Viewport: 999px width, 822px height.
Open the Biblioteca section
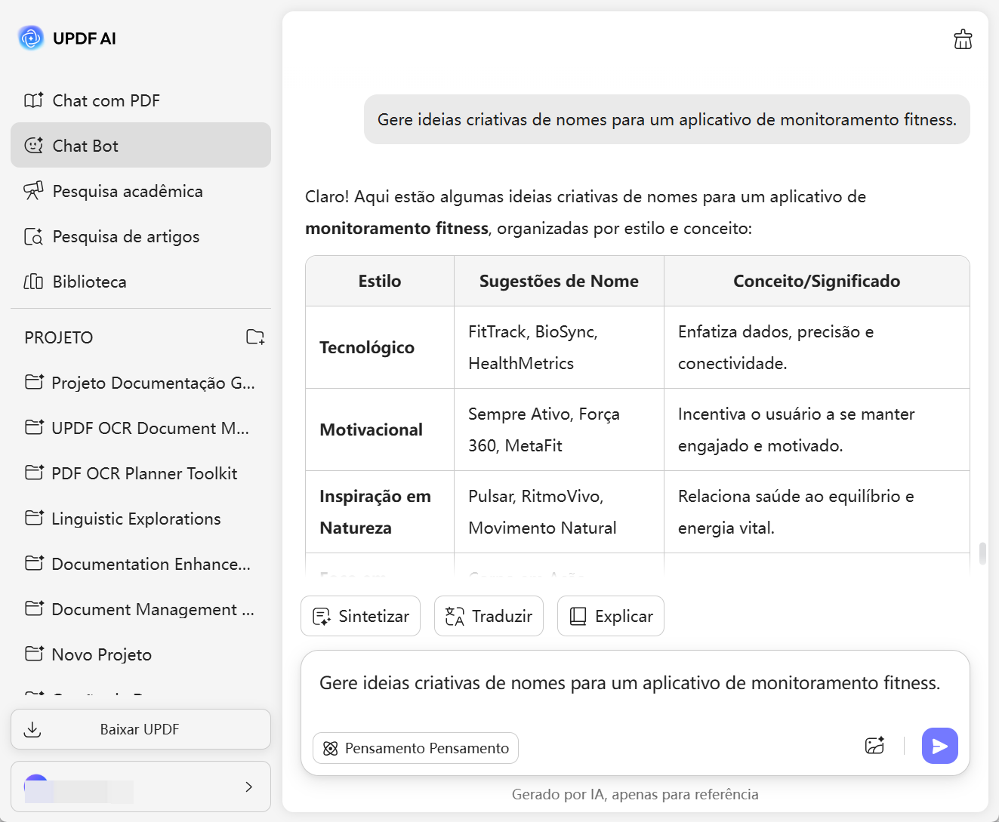click(x=88, y=281)
